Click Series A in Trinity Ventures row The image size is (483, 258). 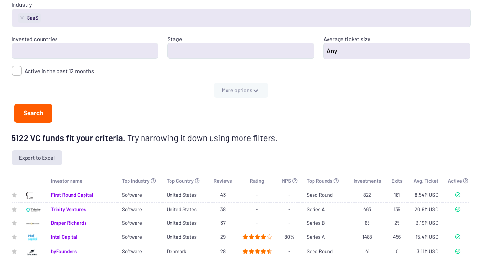click(315, 209)
